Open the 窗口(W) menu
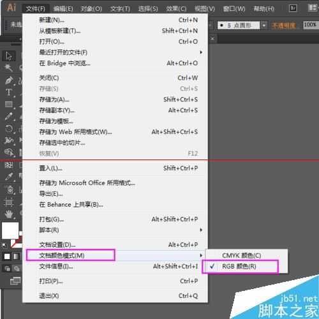Image resolution: width=319 pixels, height=319 pixels. tap(234, 9)
